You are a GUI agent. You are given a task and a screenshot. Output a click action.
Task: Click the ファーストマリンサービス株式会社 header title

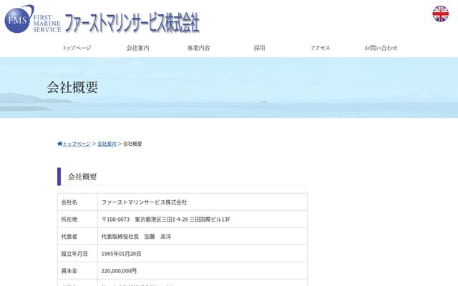coord(132,22)
